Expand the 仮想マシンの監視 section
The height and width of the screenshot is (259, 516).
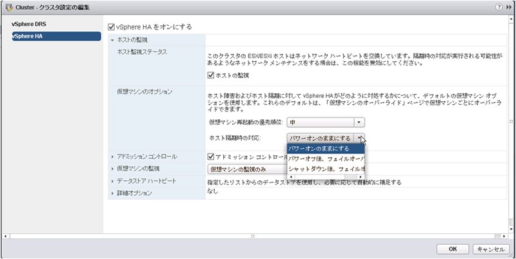112,169
